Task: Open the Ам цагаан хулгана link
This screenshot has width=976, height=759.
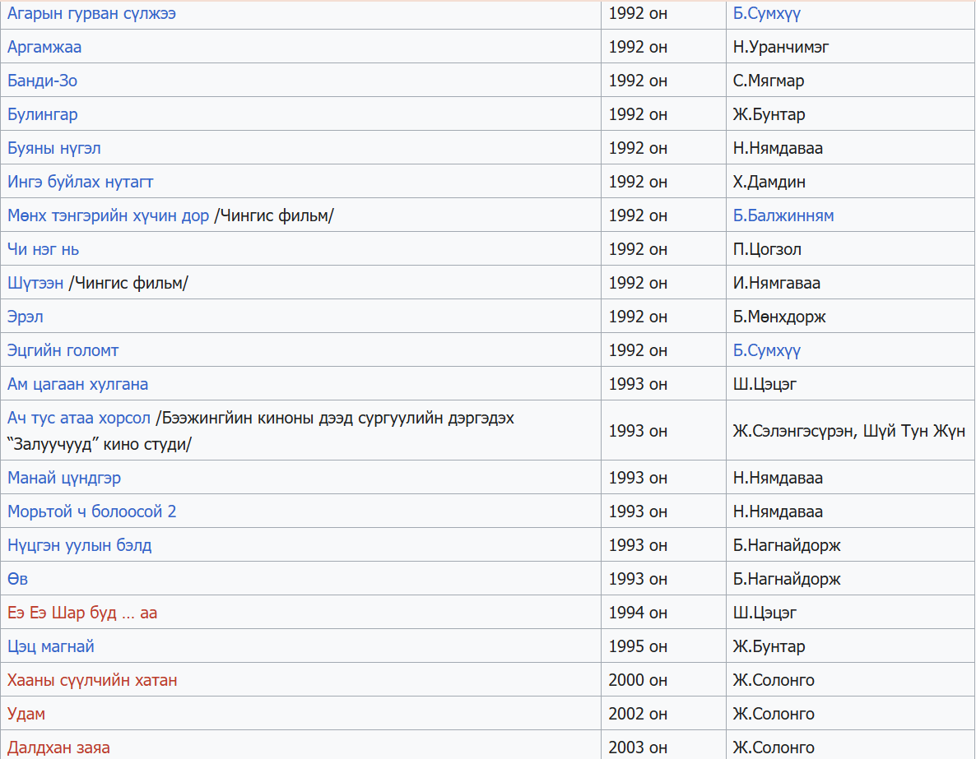Action: [78, 384]
